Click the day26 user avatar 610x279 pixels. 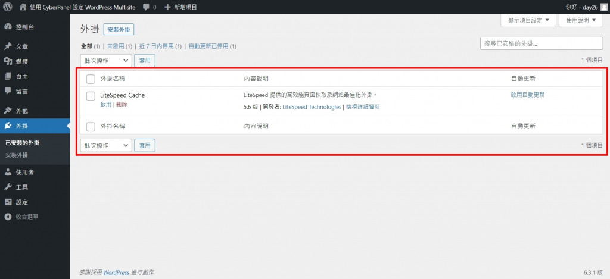(x=603, y=7)
